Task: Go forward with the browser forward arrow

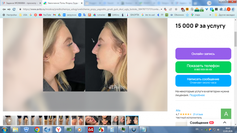Action: [x=9, y=9]
